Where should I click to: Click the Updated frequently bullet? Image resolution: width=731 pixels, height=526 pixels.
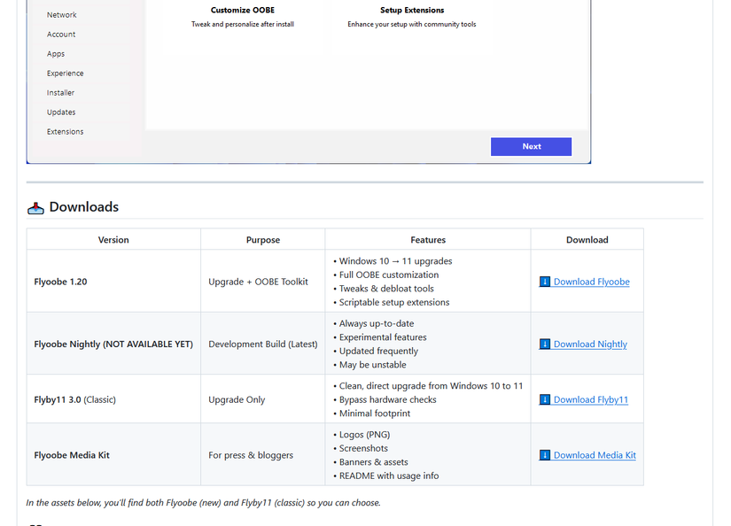pyautogui.click(x=376, y=352)
